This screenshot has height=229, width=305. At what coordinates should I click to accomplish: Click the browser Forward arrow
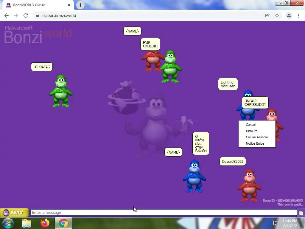(16, 16)
